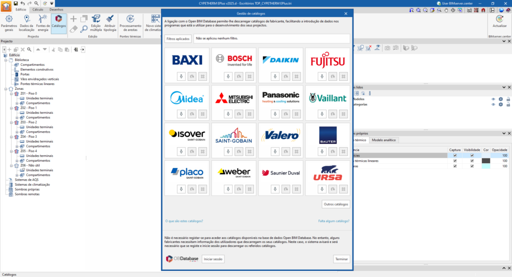Open Fontes de energia tool
This screenshot has height=277, width=512.
point(43,23)
